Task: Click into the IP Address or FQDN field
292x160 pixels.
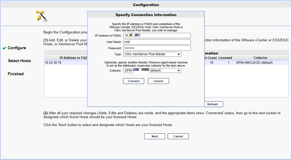Action: pos(157,36)
